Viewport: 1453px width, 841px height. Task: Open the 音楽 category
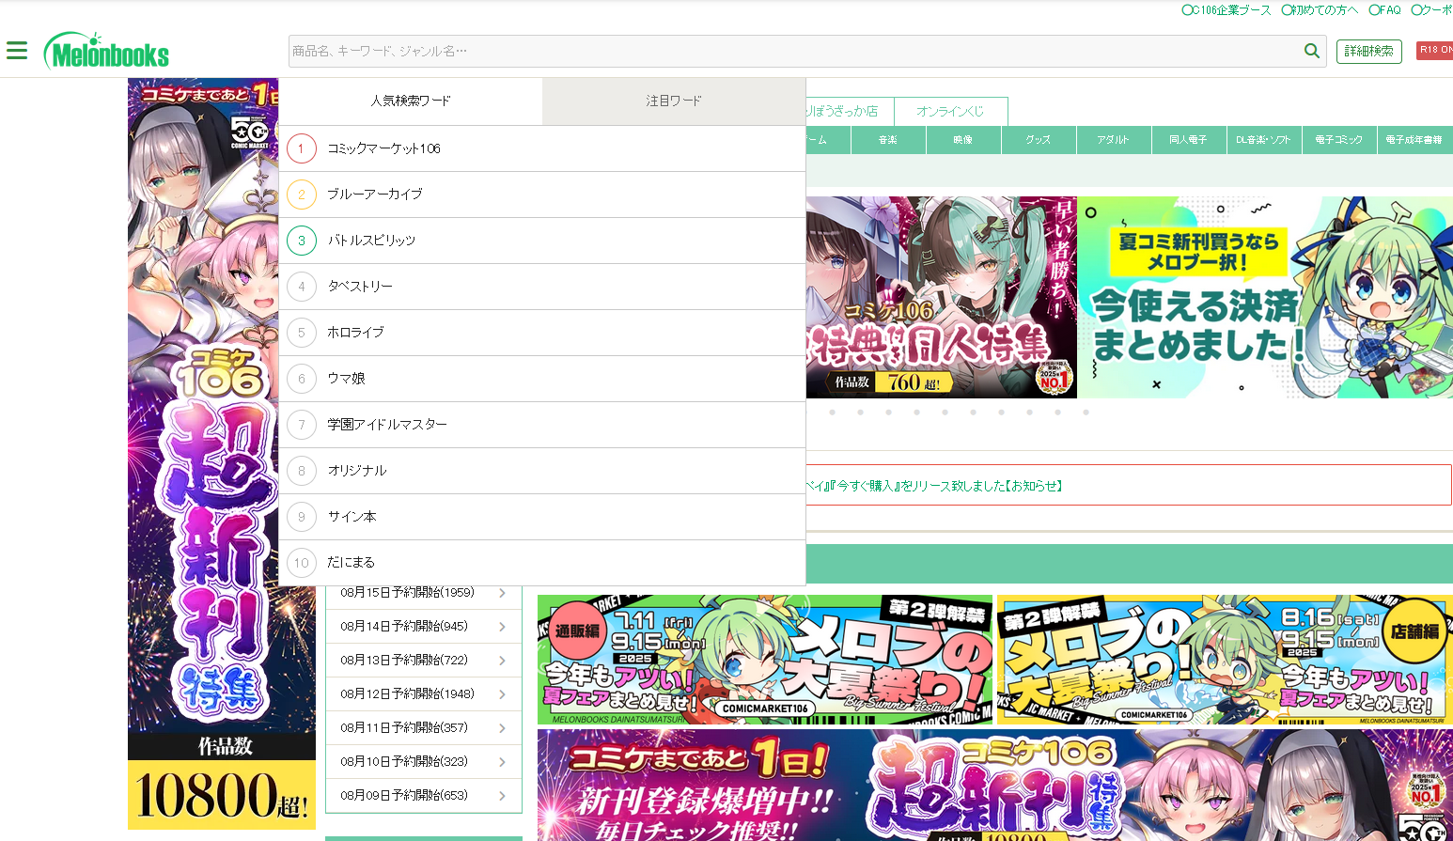coord(888,140)
